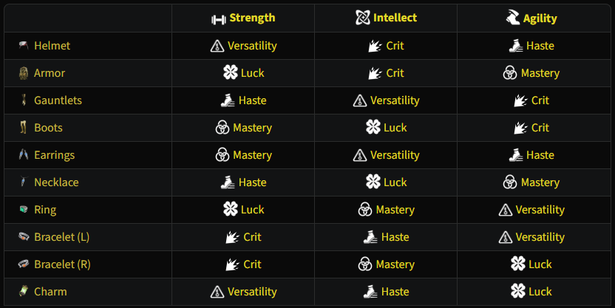Click the Ring gem icon
This screenshot has height=308, width=615.
coord(24,210)
